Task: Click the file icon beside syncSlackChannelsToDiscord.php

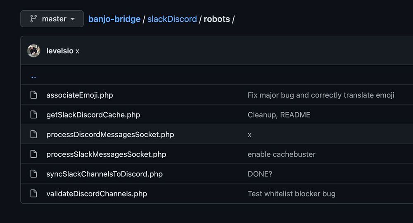Action: [x=34, y=174]
